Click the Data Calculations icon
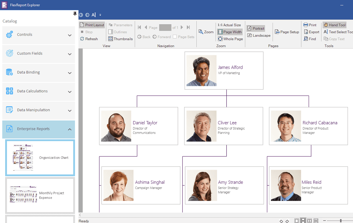 click(x=9, y=91)
